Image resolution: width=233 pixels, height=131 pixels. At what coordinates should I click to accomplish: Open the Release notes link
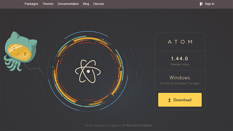coord(180,65)
